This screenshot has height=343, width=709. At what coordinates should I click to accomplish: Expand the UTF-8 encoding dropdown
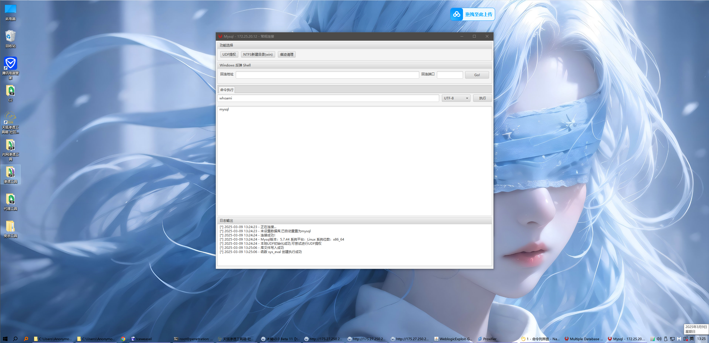tap(456, 98)
